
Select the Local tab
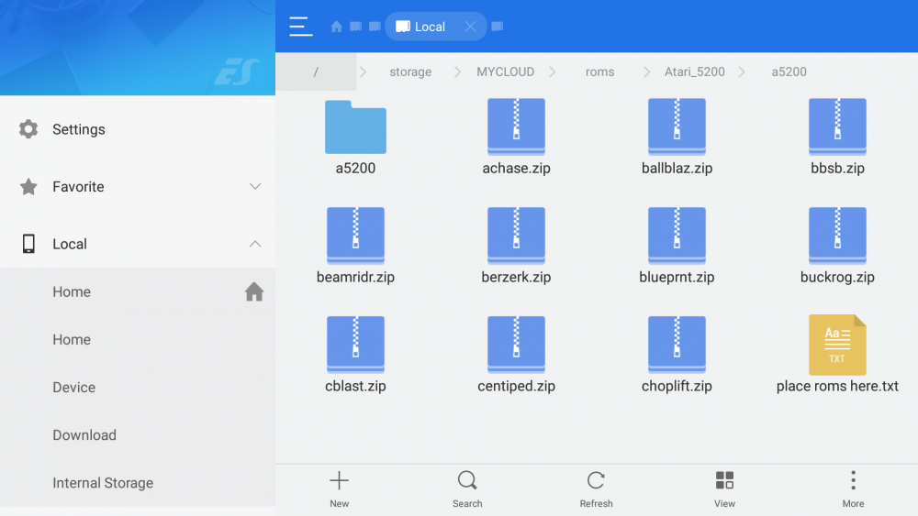coord(422,27)
